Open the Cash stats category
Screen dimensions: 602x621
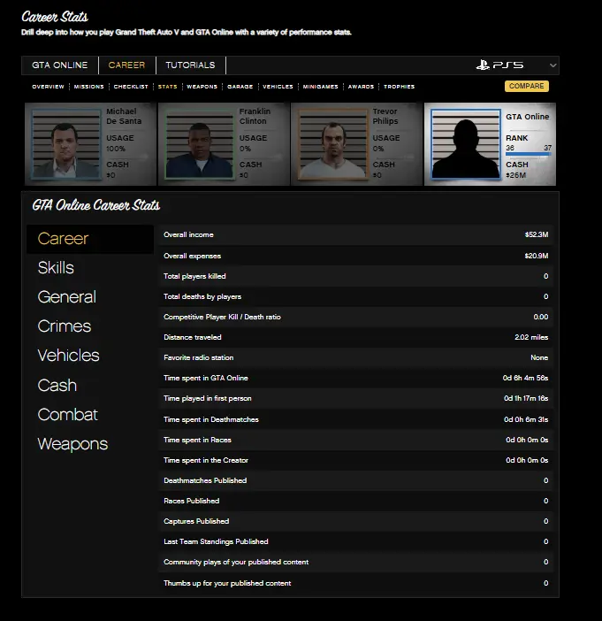pyautogui.click(x=57, y=386)
